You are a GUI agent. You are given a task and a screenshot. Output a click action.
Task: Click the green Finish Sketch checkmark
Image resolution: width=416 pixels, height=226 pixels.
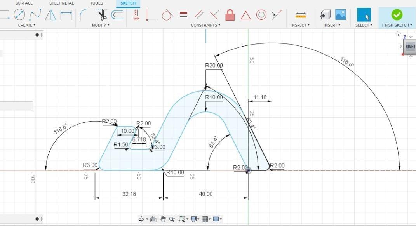(x=397, y=15)
